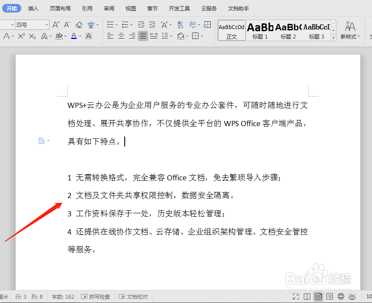Image resolution: width=372 pixels, height=303 pixels.
Task: Toggle center text alignment
Action: pyautogui.click(x=121, y=36)
